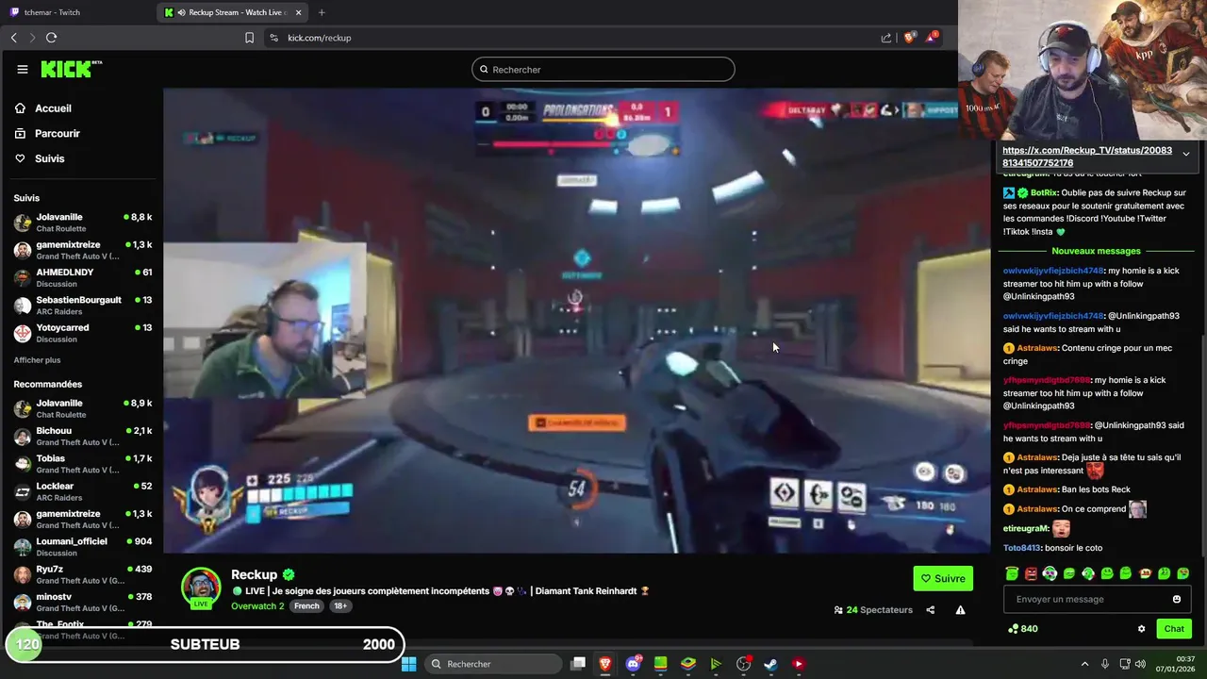Click Afficher plus in Suivis list
Image resolution: width=1207 pixels, height=679 pixels.
pyautogui.click(x=37, y=360)
